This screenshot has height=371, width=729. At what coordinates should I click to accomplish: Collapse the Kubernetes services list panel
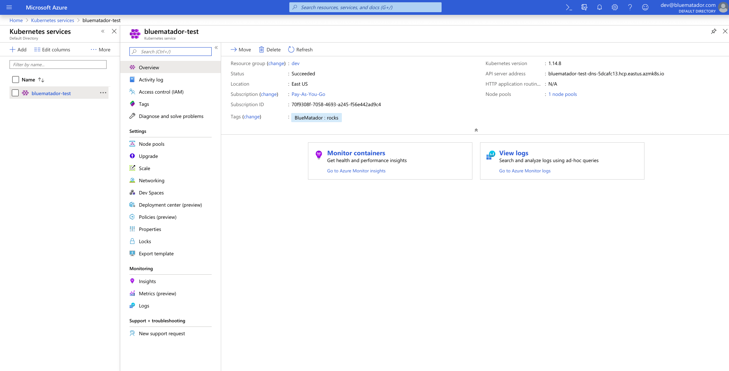click(103, 32)
